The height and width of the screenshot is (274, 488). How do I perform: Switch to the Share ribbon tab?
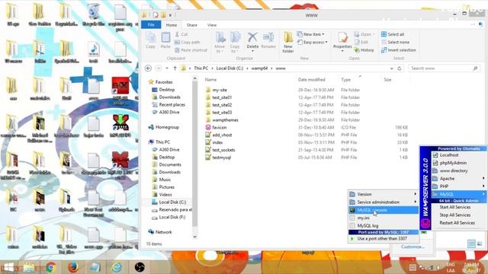(x=191, y=25)
